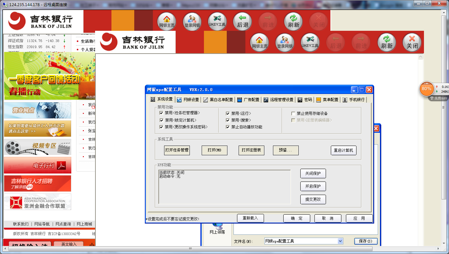
Task: Click 重新载入 button
Action: [x=251, y=218]
